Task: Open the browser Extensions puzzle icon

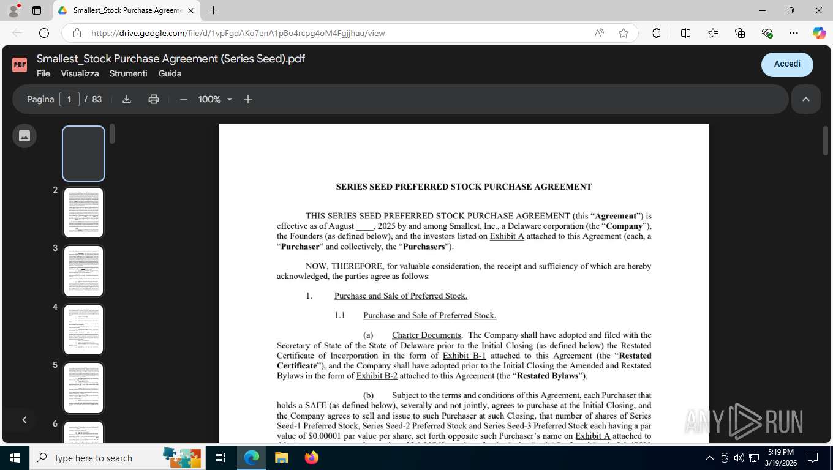Action: (656, 33)
